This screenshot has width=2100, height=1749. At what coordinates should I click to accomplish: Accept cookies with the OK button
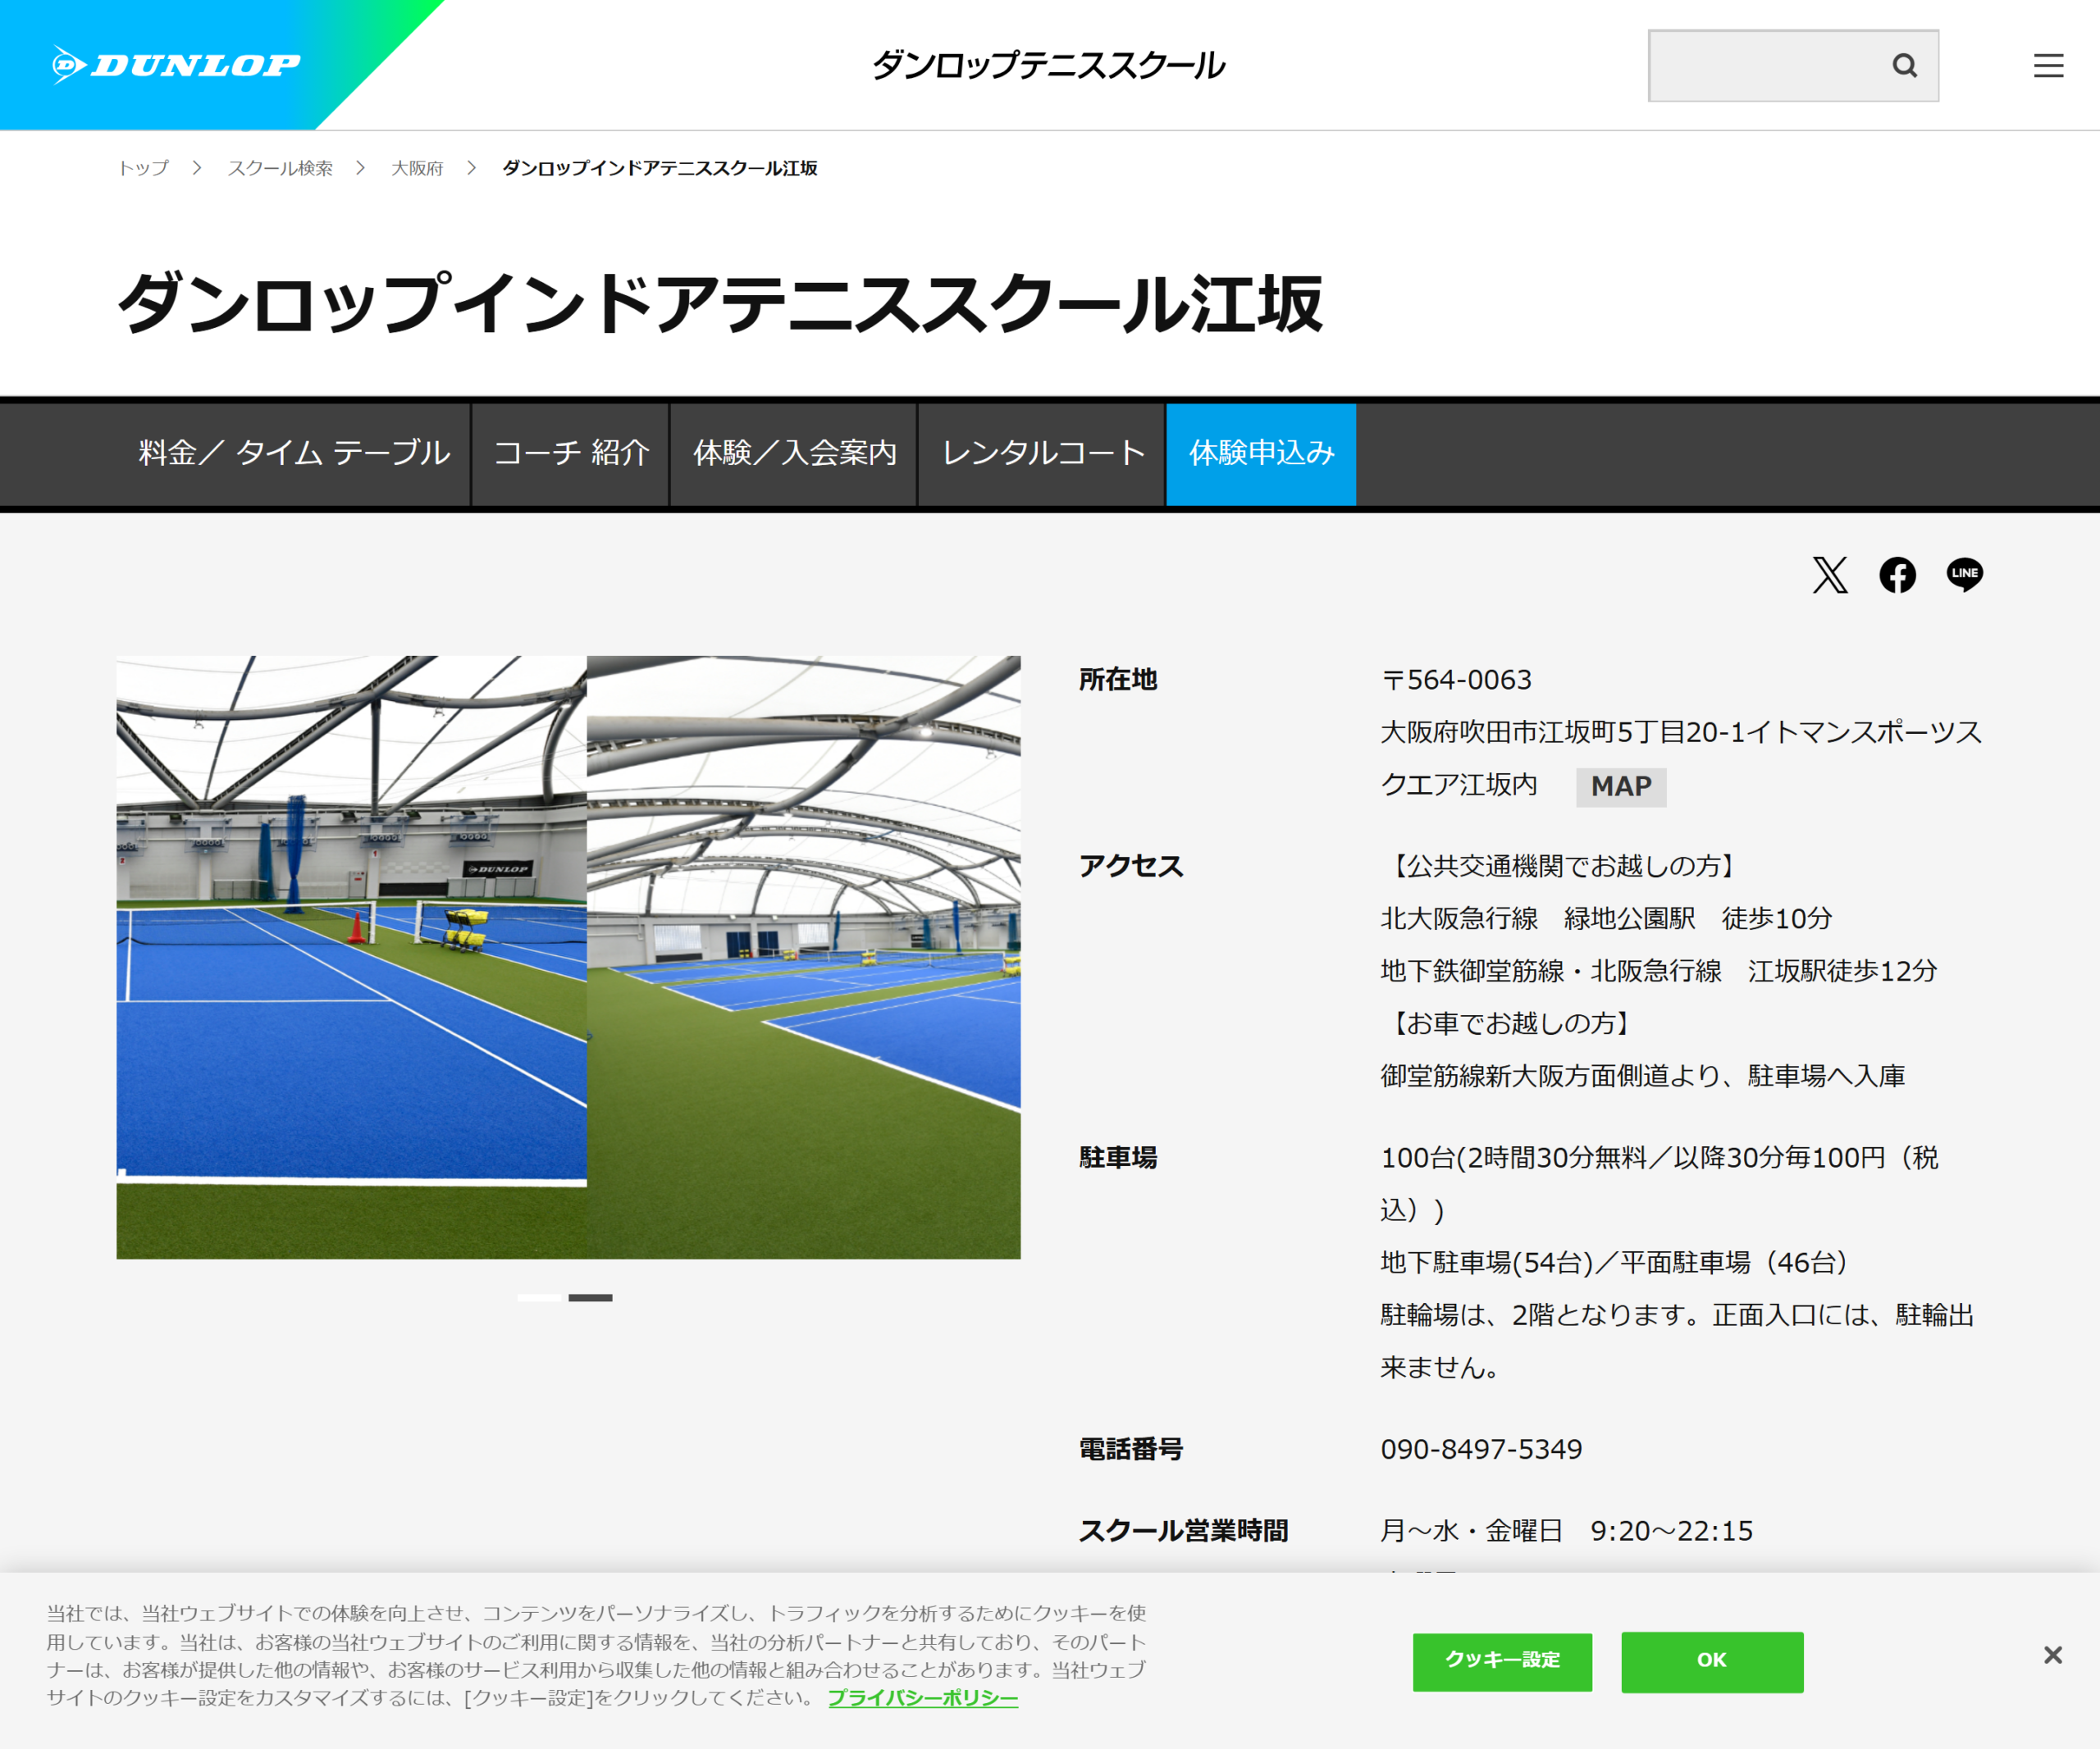click(x=1712, y=1661)
